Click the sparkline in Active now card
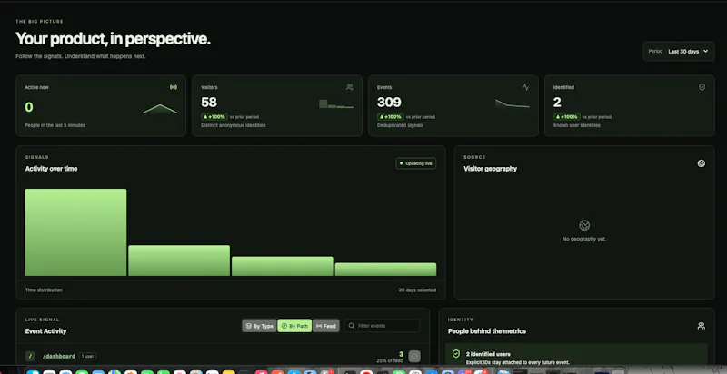 click(x=160, y=109)
